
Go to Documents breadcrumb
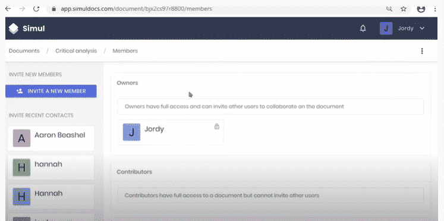[x=24, y=51]
